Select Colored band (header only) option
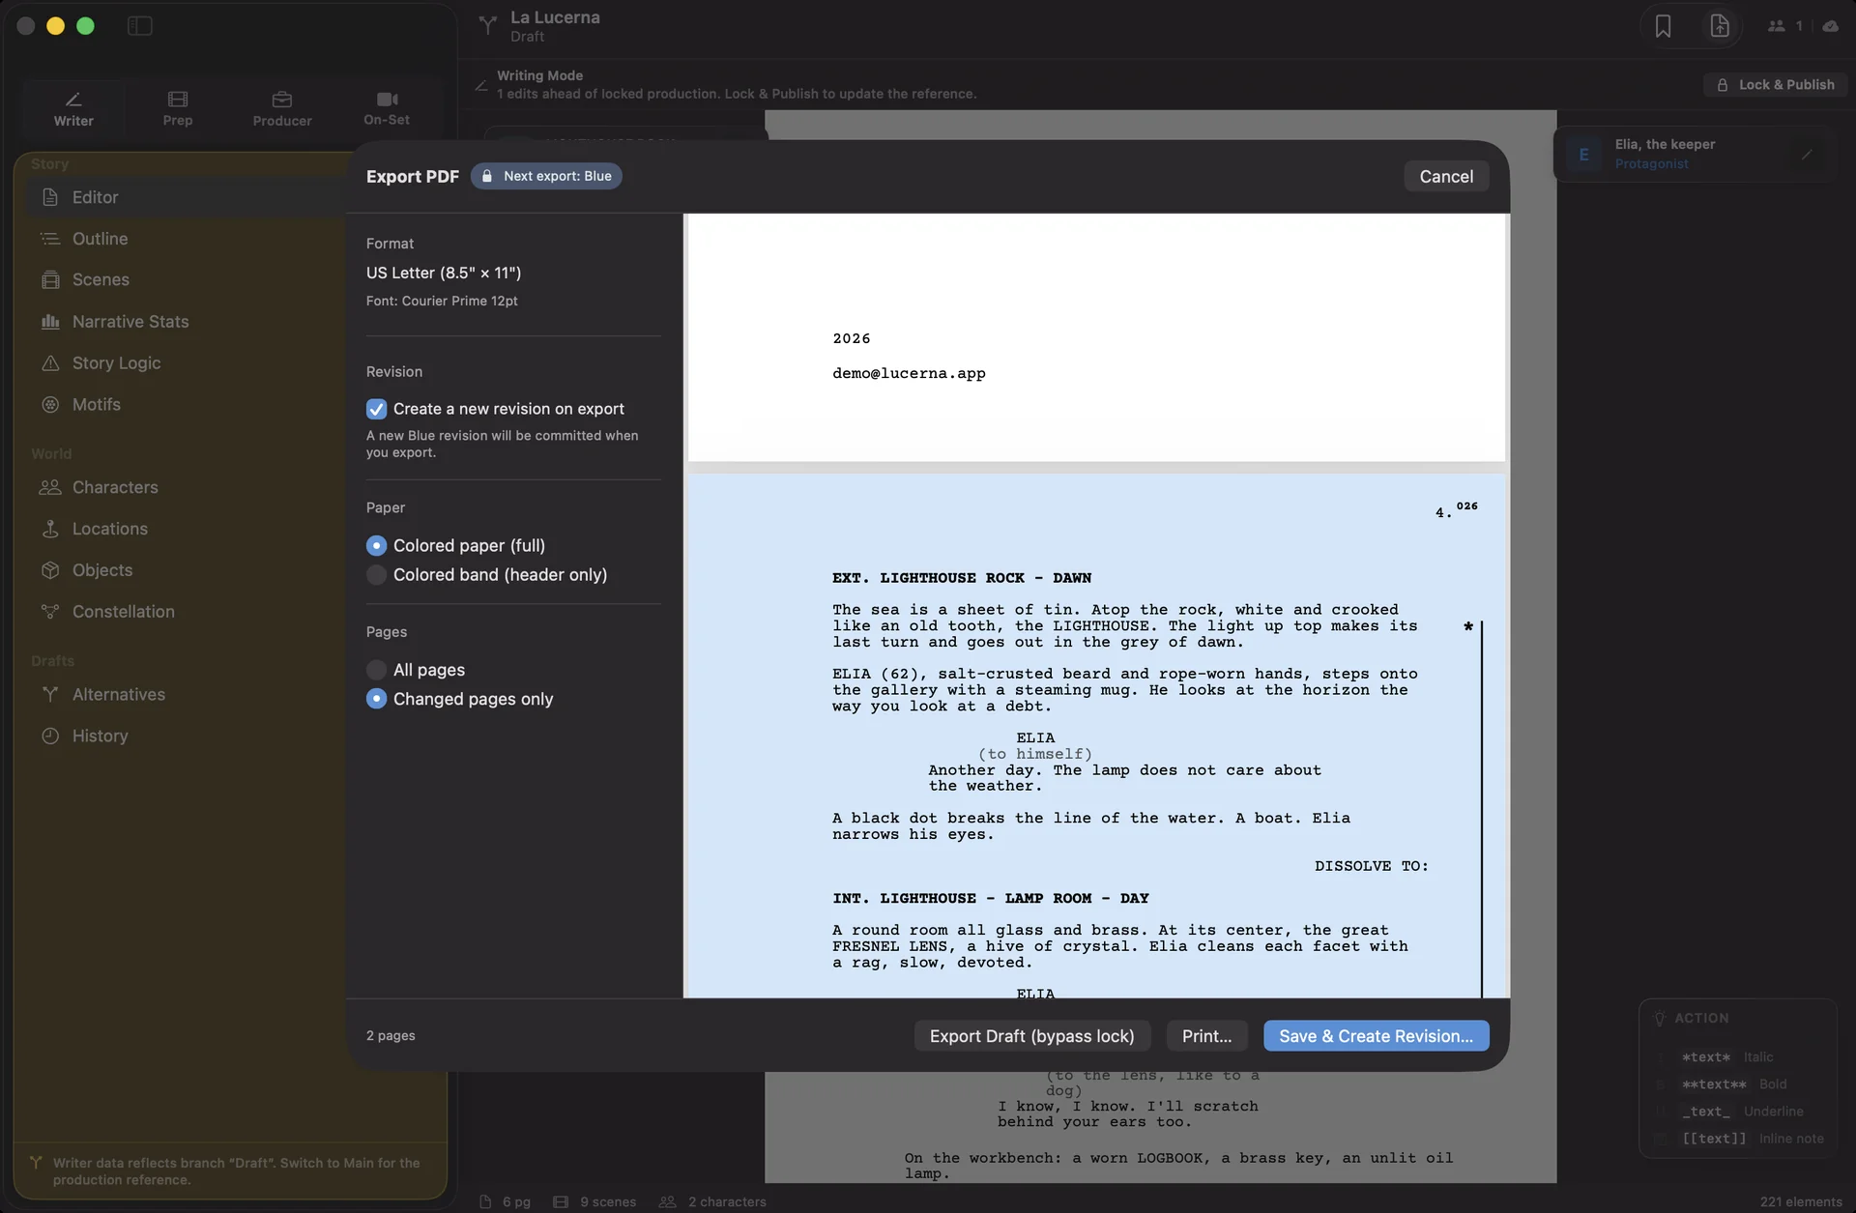Screen dimensions: 1856x1213 point(376,575)
